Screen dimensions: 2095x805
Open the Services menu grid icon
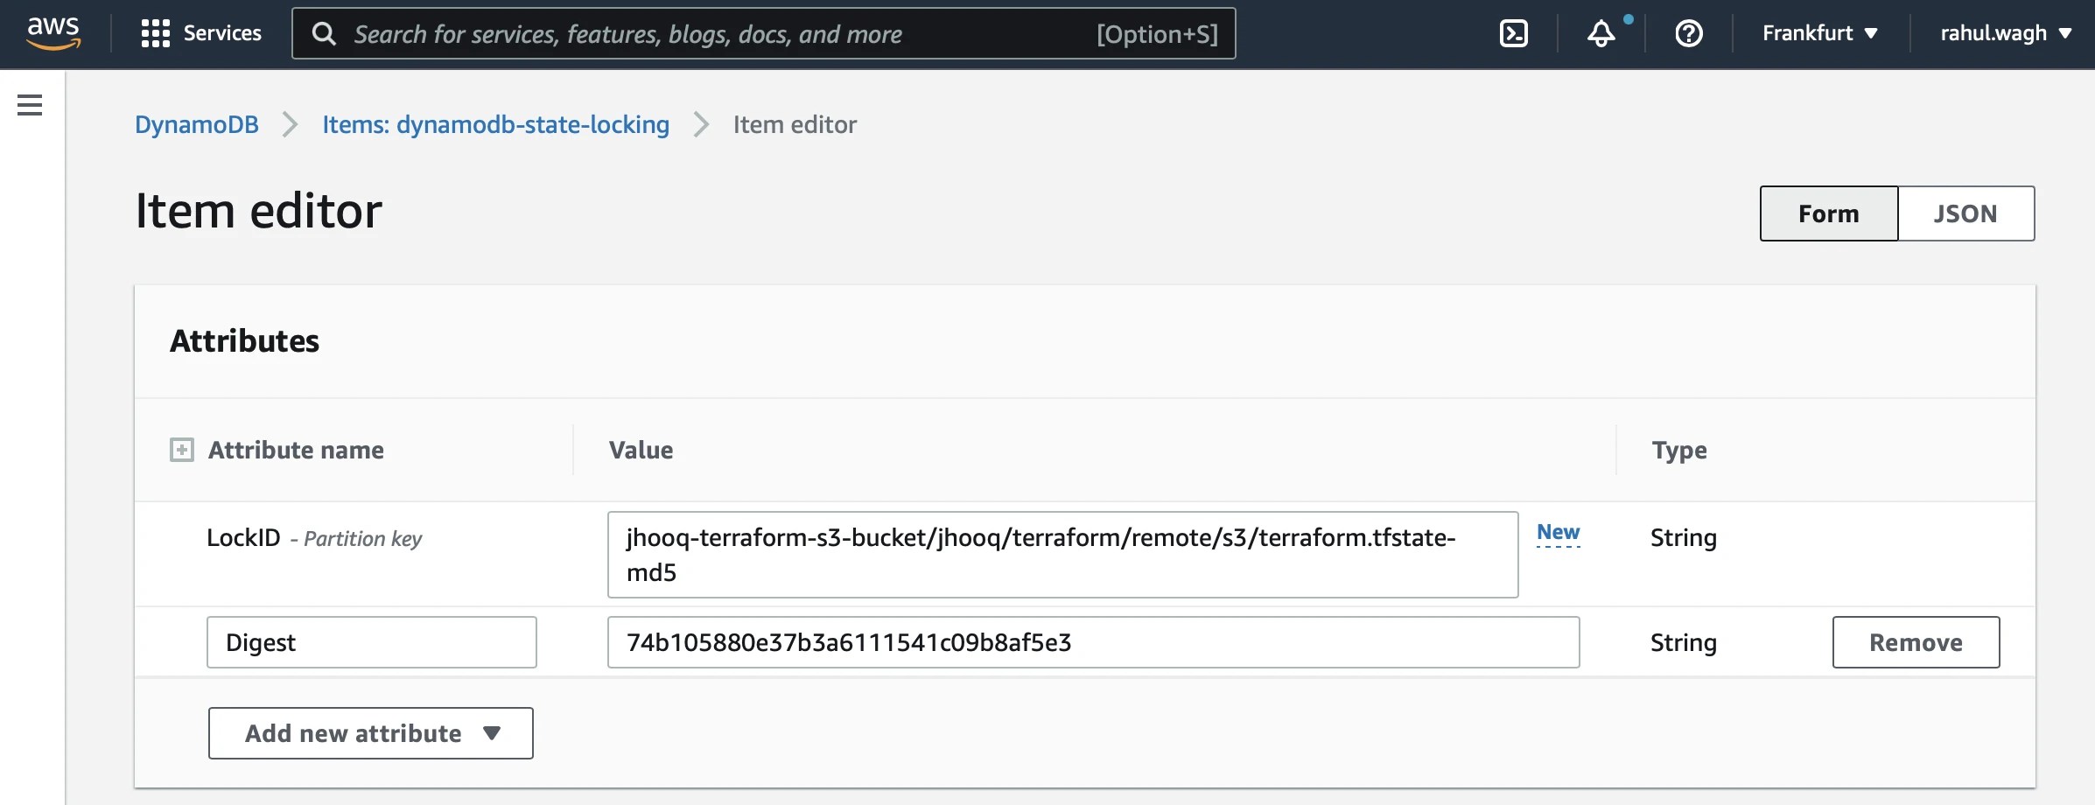[154, 33]
